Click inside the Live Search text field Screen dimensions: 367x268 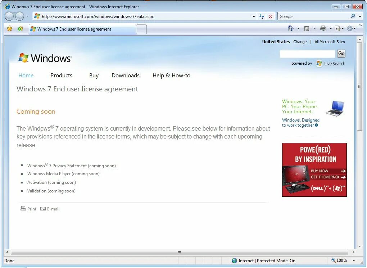click(307, 53)
